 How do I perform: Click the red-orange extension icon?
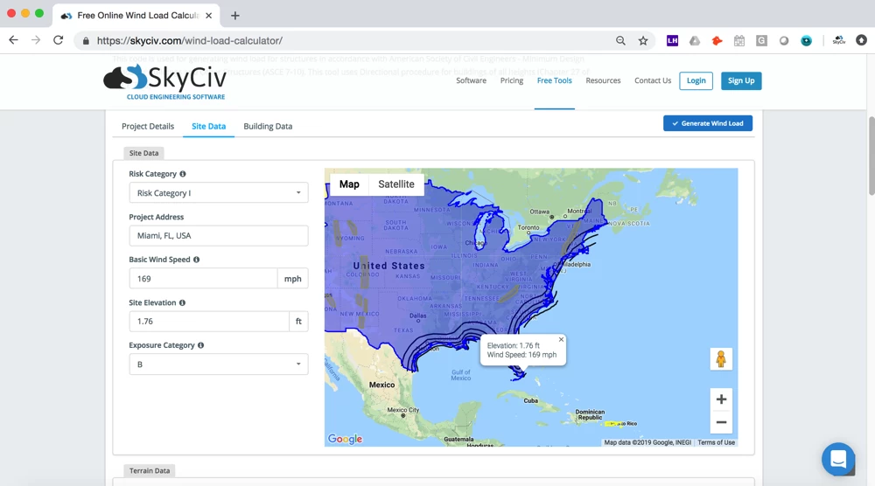tap(717, 41)
